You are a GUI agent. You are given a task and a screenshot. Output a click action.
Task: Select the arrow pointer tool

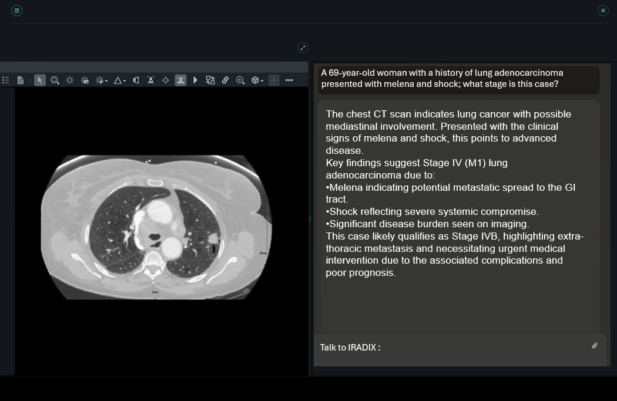[39, 80]
